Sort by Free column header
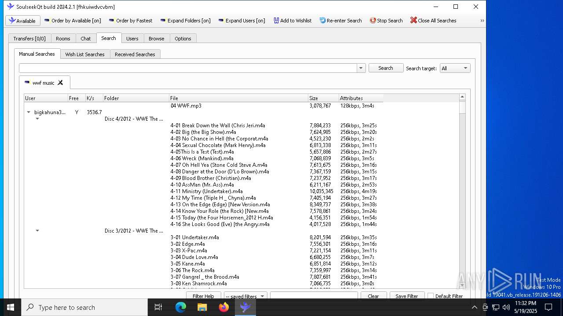This screenshot has height=316, width=563. 77,98
